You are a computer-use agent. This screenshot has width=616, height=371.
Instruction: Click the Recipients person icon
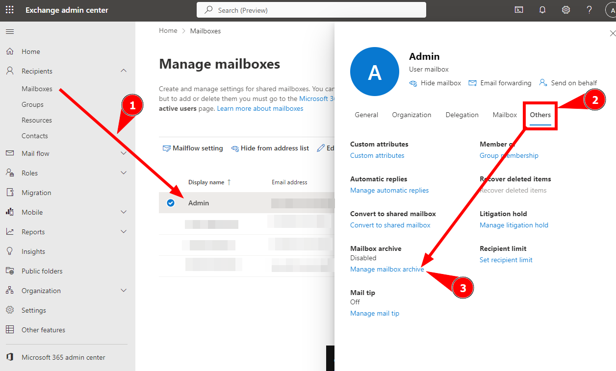coord(10,71)
